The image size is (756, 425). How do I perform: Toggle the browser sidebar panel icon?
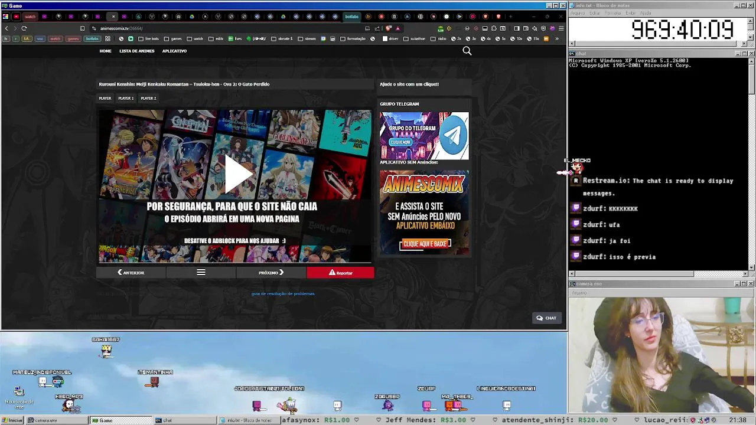pos(517,28)
